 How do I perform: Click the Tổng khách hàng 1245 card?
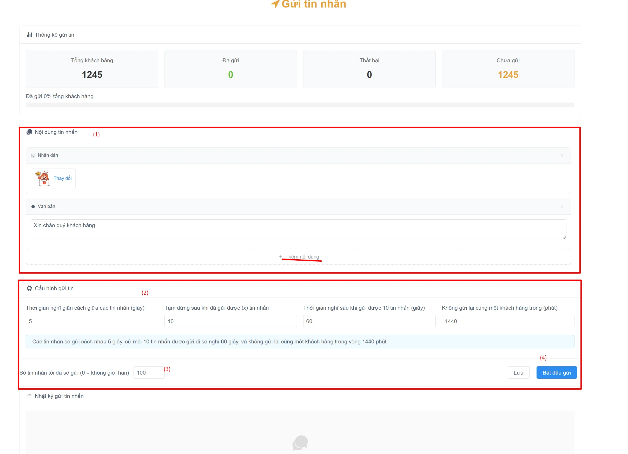coord(92,69)
